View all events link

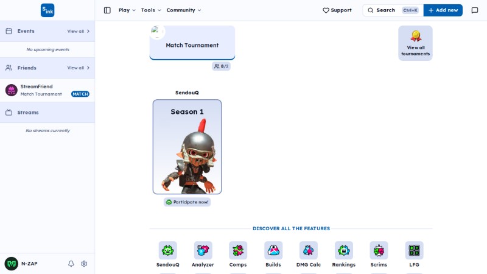tap(79, 32)
